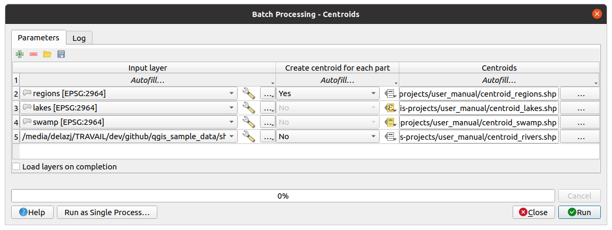Click Run as Single Process button
This screenshot has width=612, height=230.
107,212
